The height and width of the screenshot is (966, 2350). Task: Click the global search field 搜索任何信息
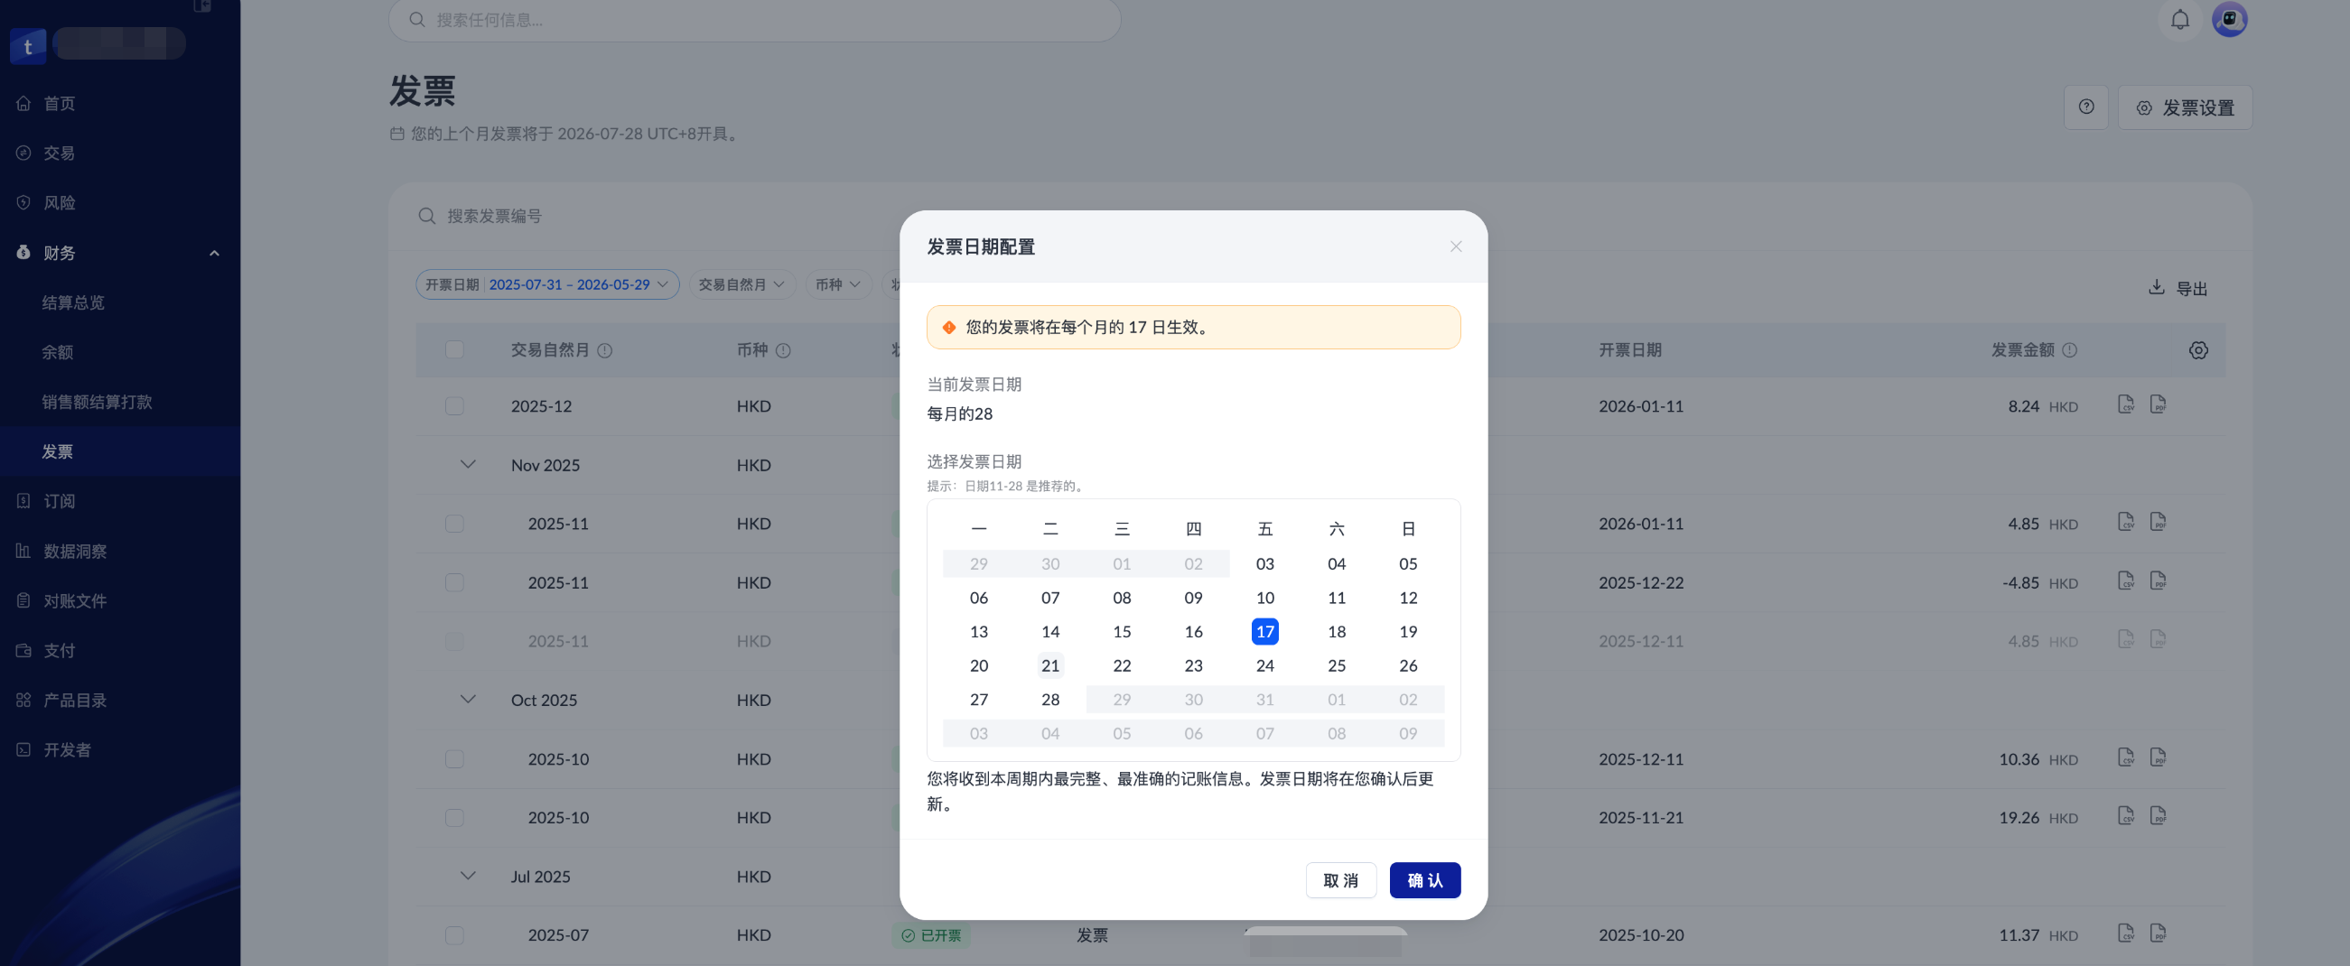[x=754, y=20]
